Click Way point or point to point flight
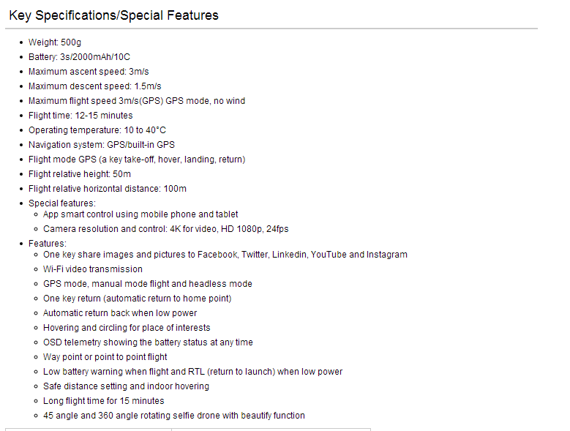 click(x=105, y=357)
